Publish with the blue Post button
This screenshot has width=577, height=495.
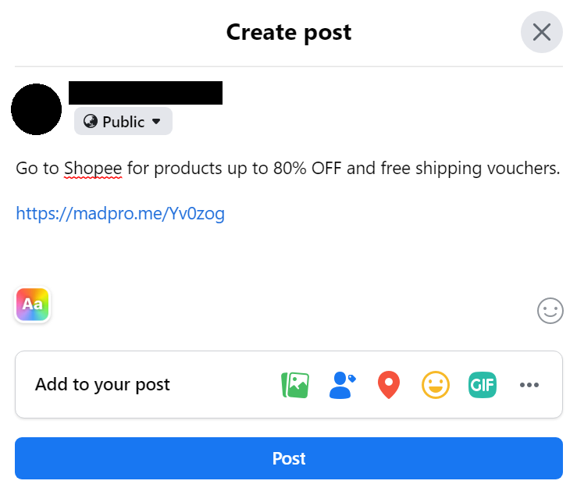[288, 458]
